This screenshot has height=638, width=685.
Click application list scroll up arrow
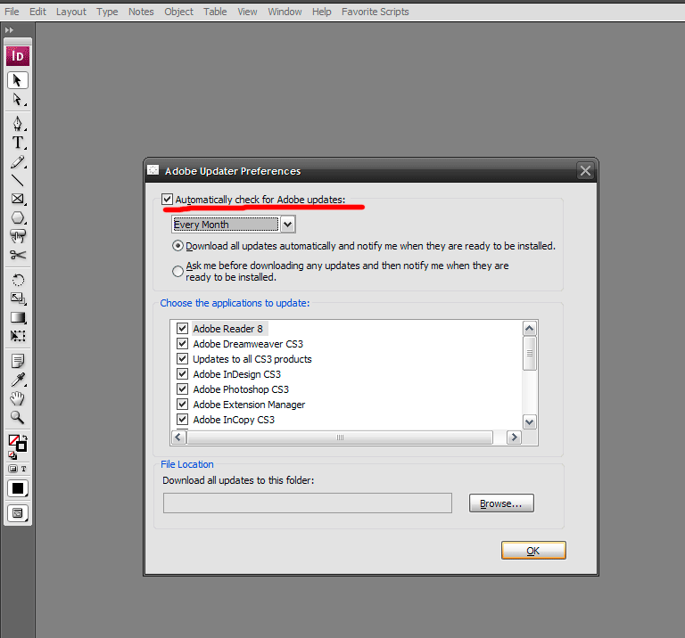point(530,328)
